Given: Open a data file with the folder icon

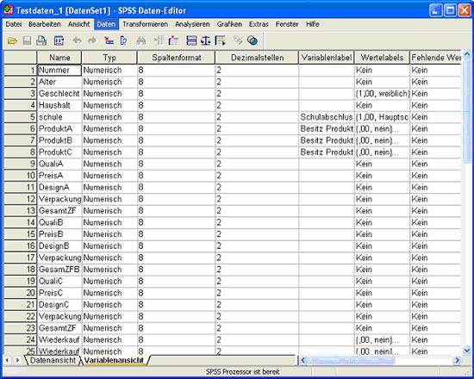Looking at the screenshot, I should (12, 40).
